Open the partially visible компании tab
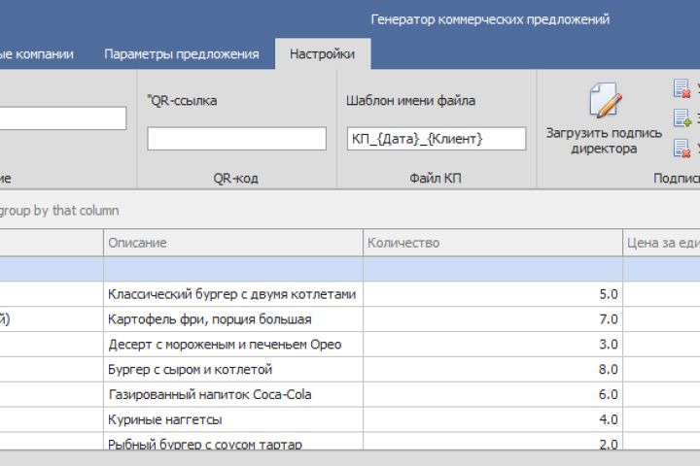Viewport: 700px width, 466px height. (37, 54)
